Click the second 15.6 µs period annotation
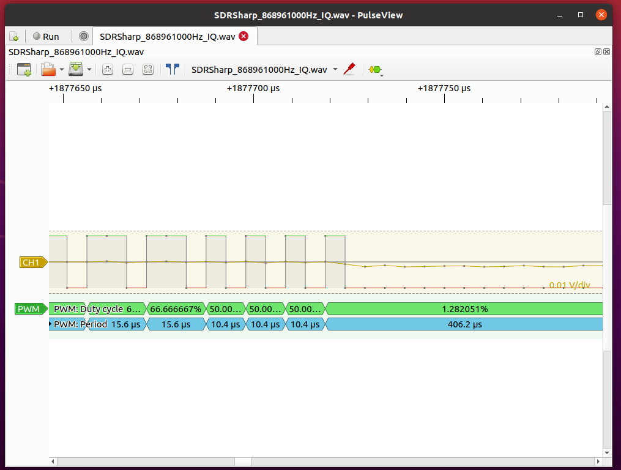The width and height of the screenshot is (621, 470). coord(176,324)
